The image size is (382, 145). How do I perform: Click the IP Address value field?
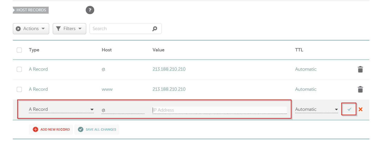click(x=220, y=110)
